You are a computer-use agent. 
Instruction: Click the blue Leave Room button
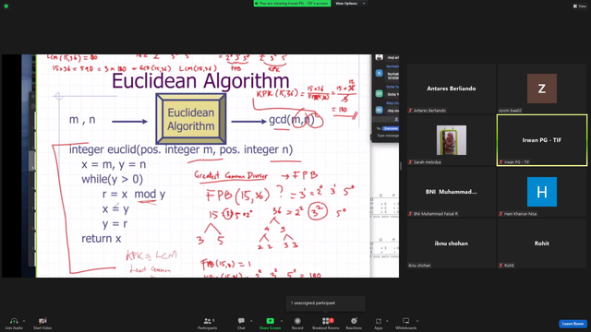573,324
